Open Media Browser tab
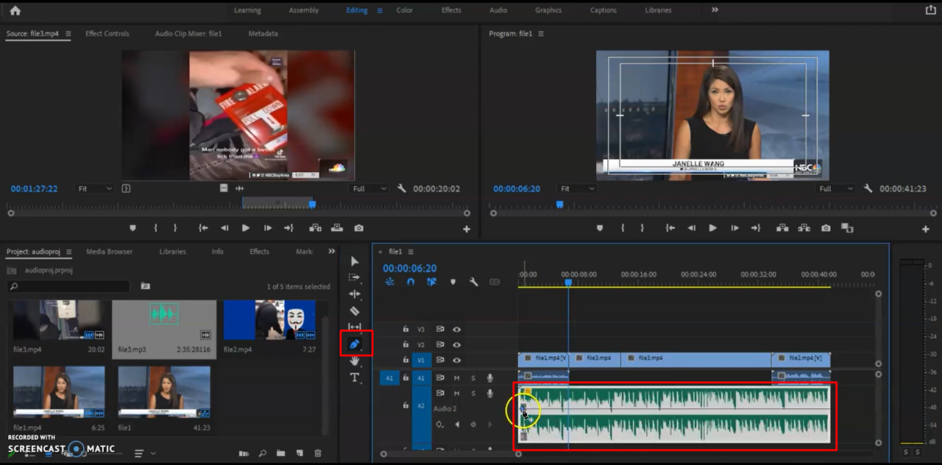Image resolution: width=942 pixels, height=465 pixels. [110, 252]
